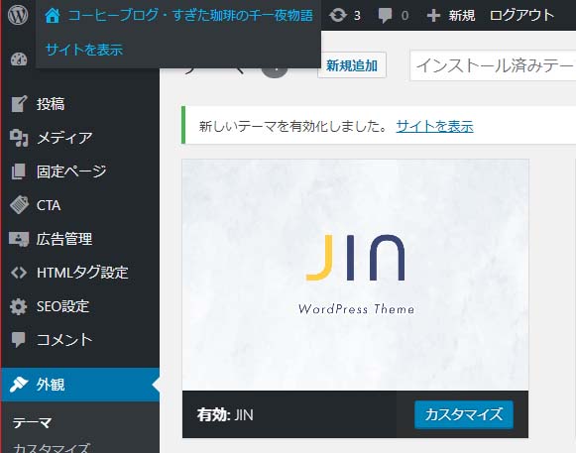Click the 広告管理 icon
Screen dimensions: 576x453
click(x=19, y=239)
